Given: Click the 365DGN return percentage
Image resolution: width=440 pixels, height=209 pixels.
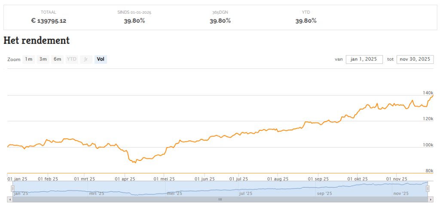Looking at the screenshot, I should (220, 21).
